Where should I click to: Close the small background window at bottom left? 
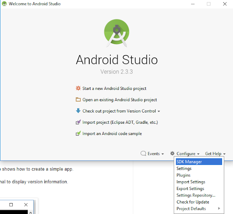[x=26, y=205]
